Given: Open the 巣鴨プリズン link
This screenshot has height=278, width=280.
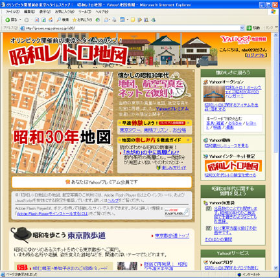Looking at the screenshot, I should tap(156, 130).
